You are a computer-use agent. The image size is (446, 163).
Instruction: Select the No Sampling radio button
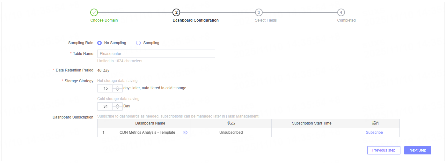(99, 43)
